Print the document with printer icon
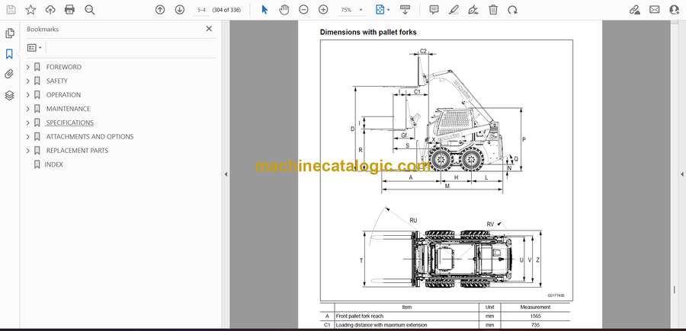The height and width of the screenshot is (331, 686). pos(70,10)
